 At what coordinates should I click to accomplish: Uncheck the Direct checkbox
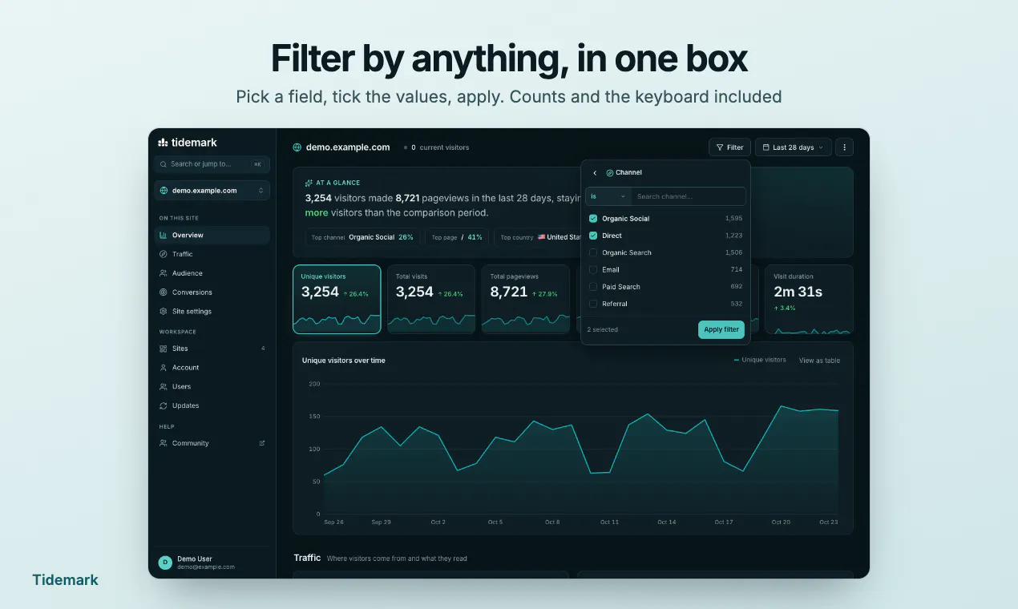coord(593,236)
